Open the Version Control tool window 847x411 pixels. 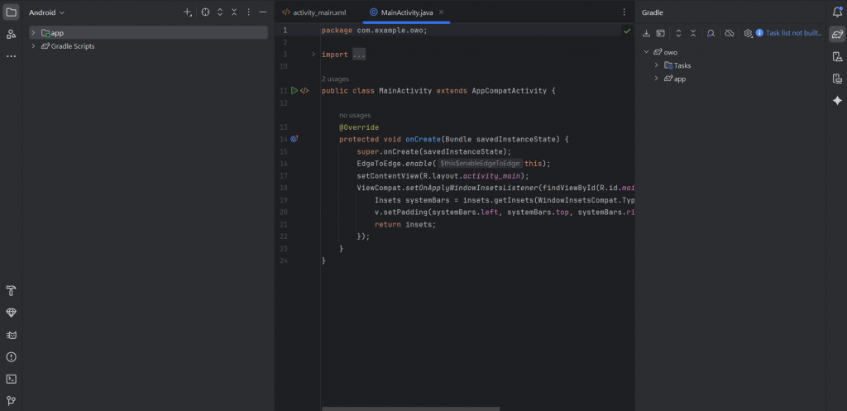coord(11,401)
